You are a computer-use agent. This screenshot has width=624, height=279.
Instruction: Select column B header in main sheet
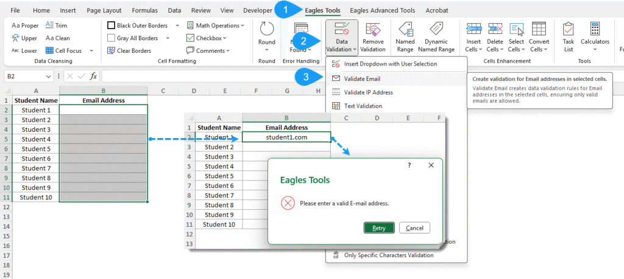103,91
